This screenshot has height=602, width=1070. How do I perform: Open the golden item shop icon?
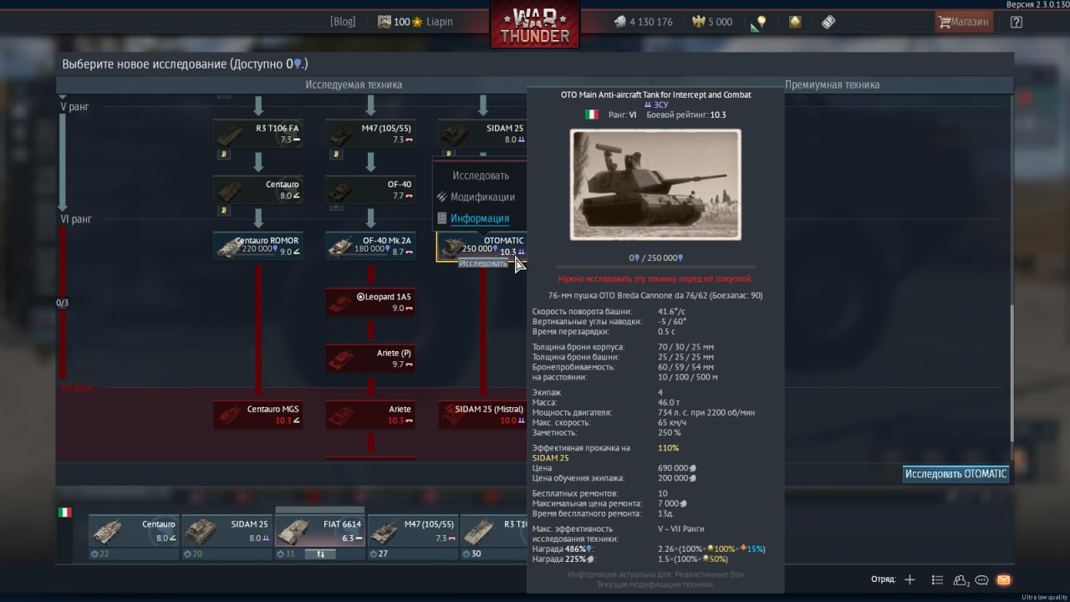(x=795, y=23)
